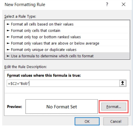The image size is (133, 127).
Task: Confirm the rule with OK
Action: pos(87,121)
